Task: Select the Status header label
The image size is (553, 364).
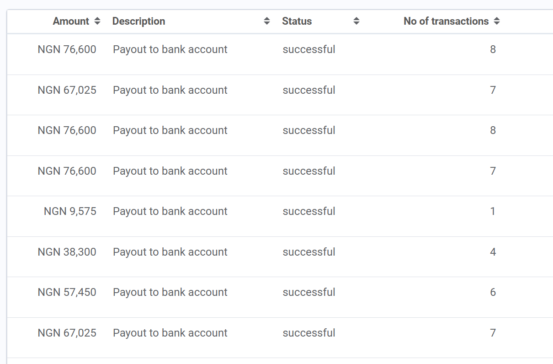Action: (297, 21)
